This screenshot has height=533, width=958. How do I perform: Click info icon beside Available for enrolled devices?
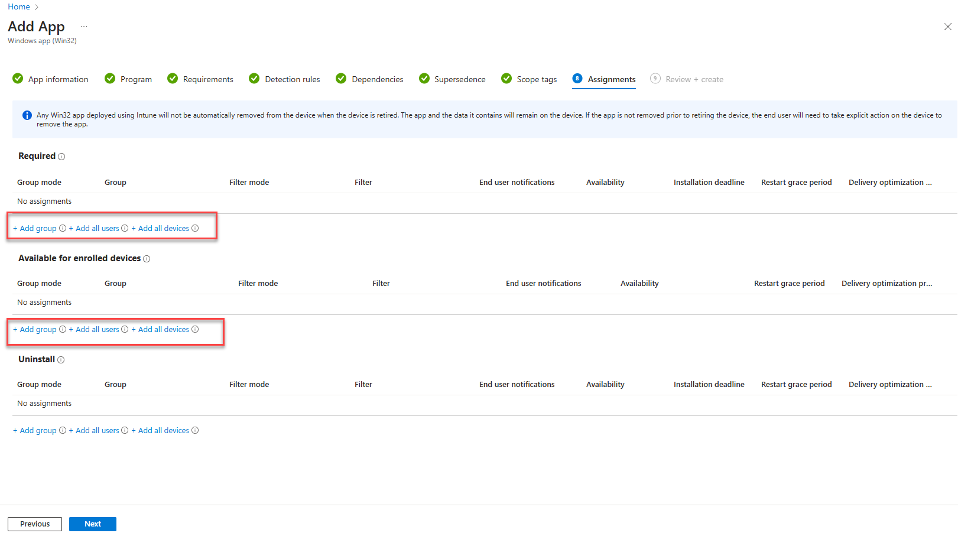[147, 259]
